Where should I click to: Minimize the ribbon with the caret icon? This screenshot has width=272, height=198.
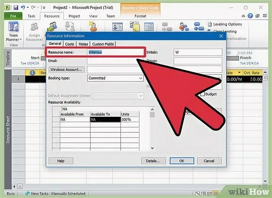coord(243,16)
